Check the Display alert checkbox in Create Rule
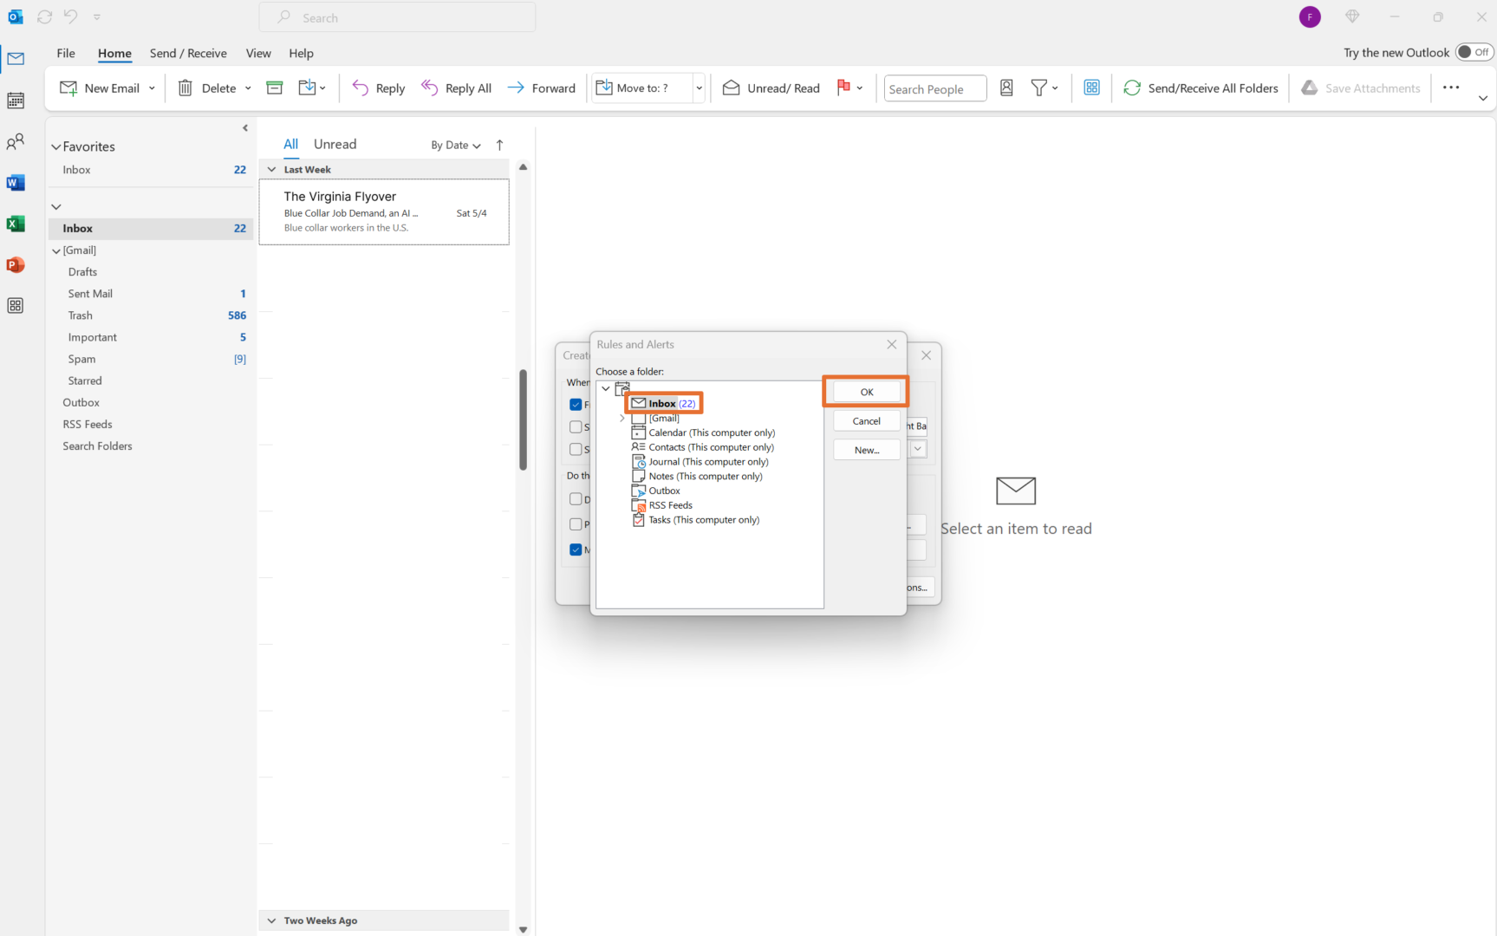This screenshot has width=1497, height=936. click(576, 499)
